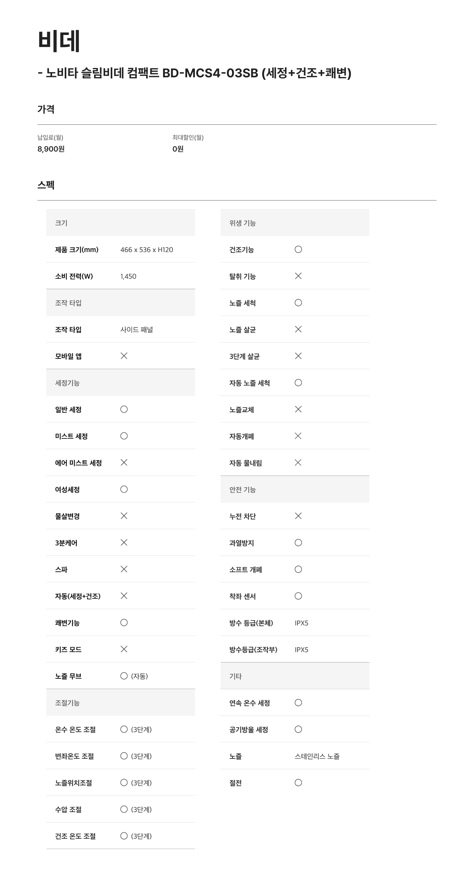Click the 스펙 section heading

pos(46,185)
